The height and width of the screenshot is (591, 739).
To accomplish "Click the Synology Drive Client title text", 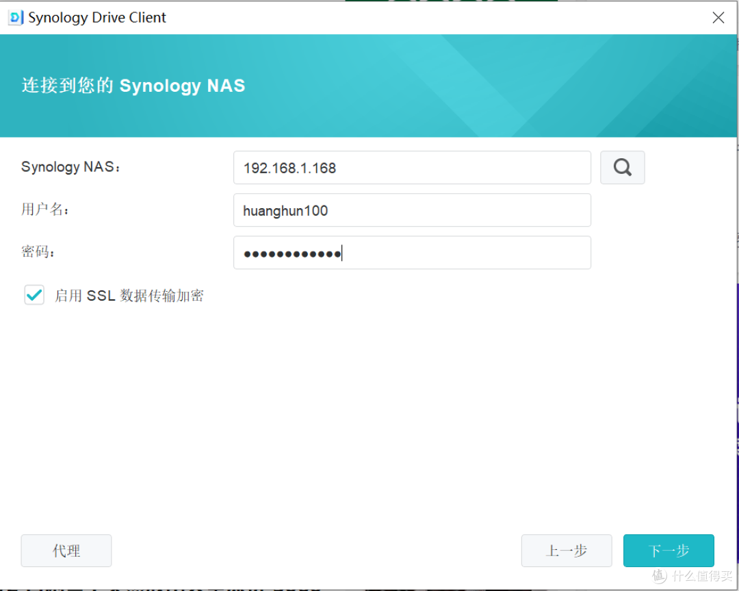I will (97, 18).
